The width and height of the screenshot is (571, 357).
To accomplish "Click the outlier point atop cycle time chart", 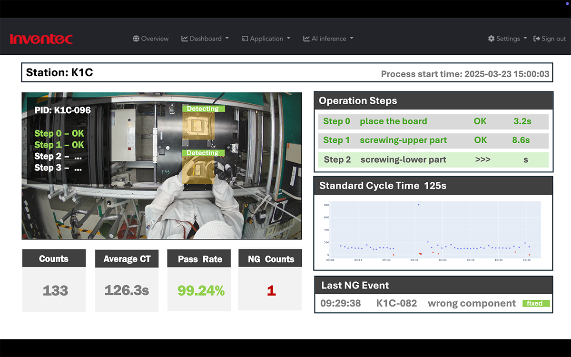I will [418, 205].
